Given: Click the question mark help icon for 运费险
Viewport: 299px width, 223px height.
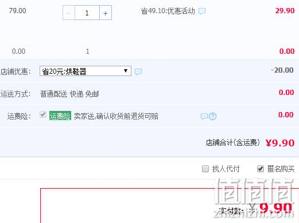Looking at the screenshot, I should pyautogui.click(x=212, y=116).
